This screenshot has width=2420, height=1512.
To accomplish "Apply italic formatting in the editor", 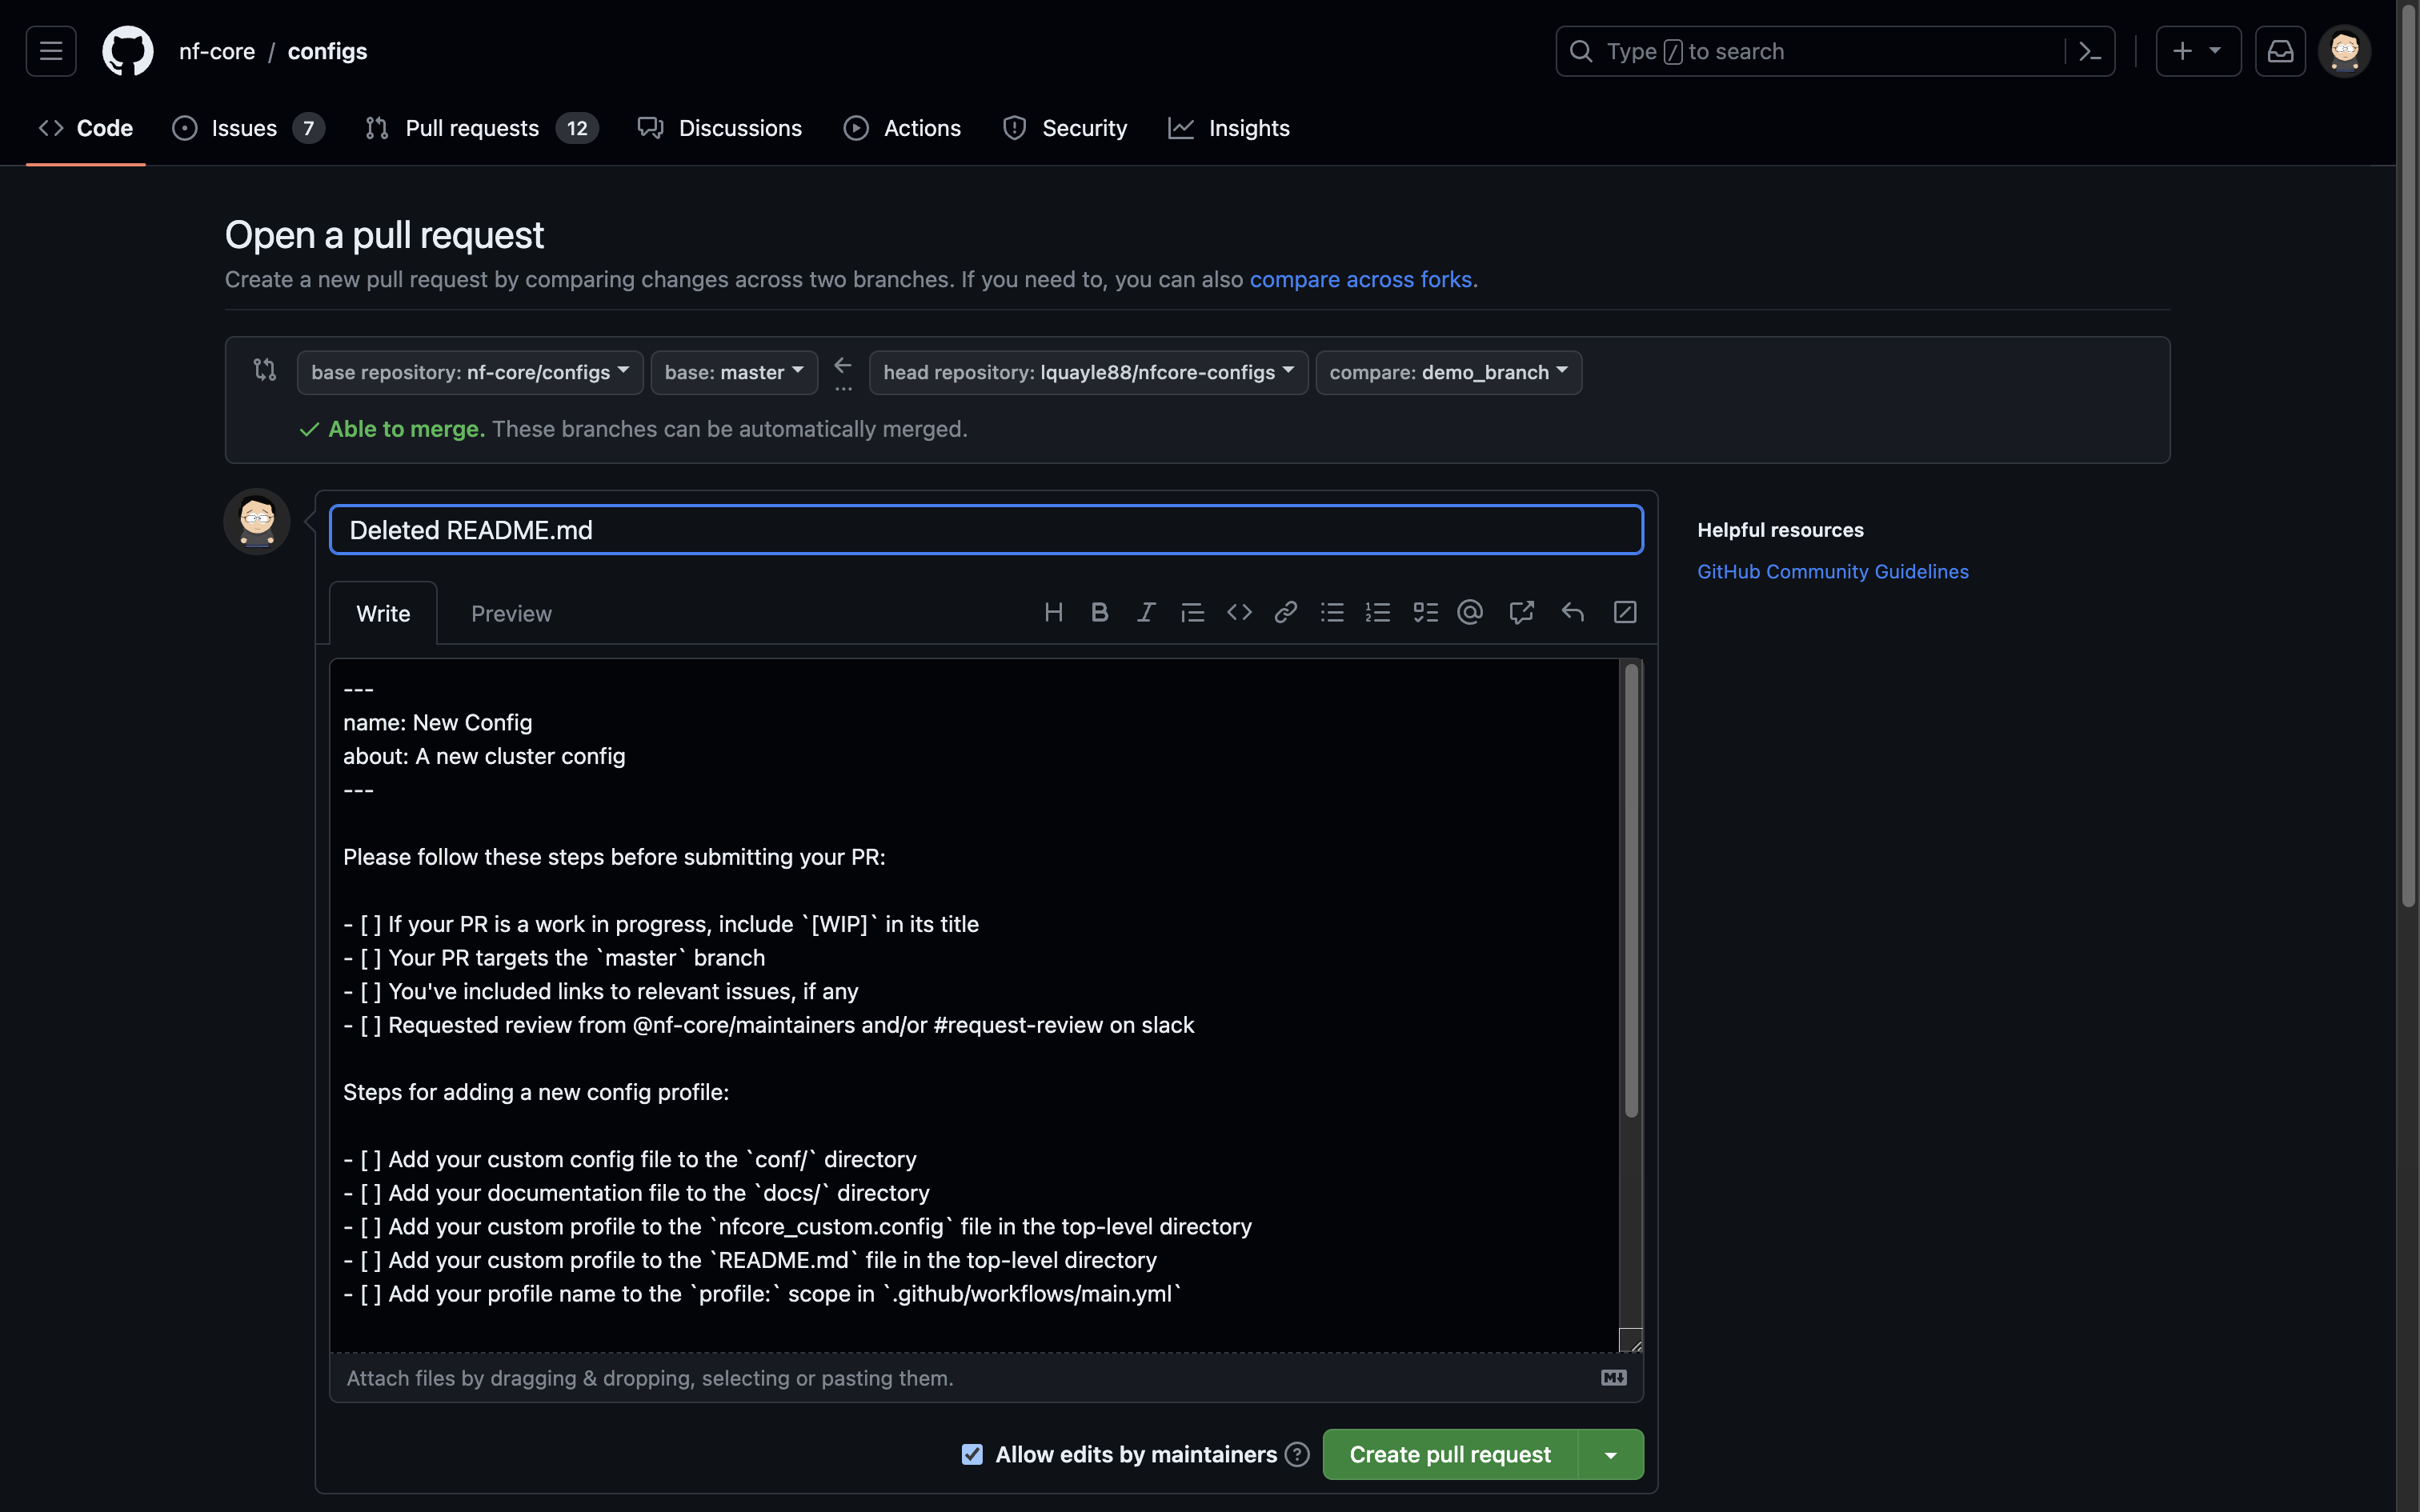I will tap(1146, 612).
